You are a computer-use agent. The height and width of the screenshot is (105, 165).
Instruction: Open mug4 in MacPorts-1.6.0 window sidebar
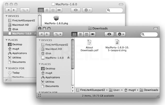(x=14, y=49)
